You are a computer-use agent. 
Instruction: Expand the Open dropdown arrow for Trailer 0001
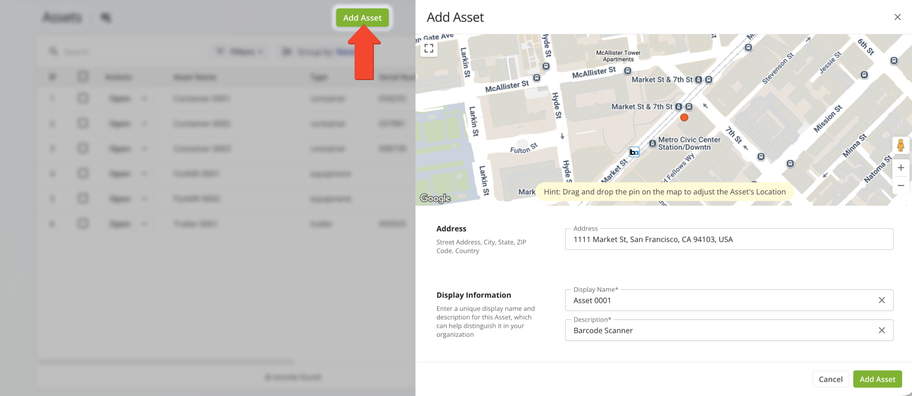tap(144, 223)
